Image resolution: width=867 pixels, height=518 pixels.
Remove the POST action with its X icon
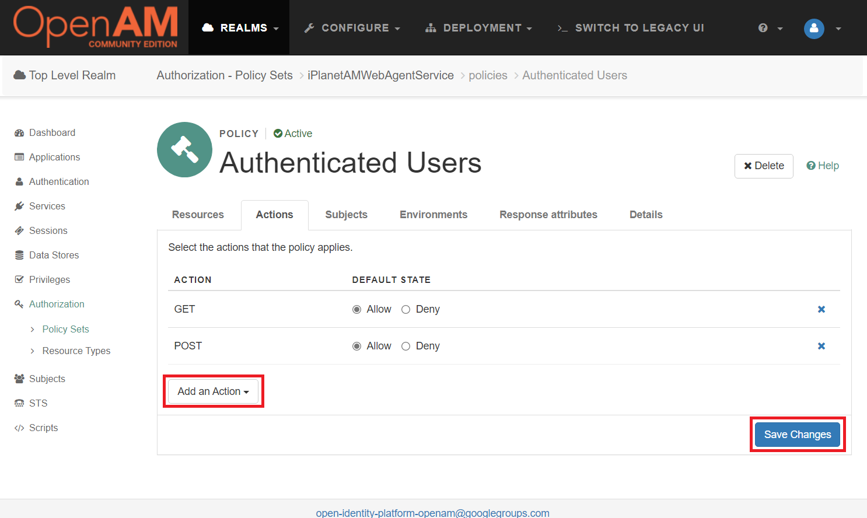(x=821, y=346)
